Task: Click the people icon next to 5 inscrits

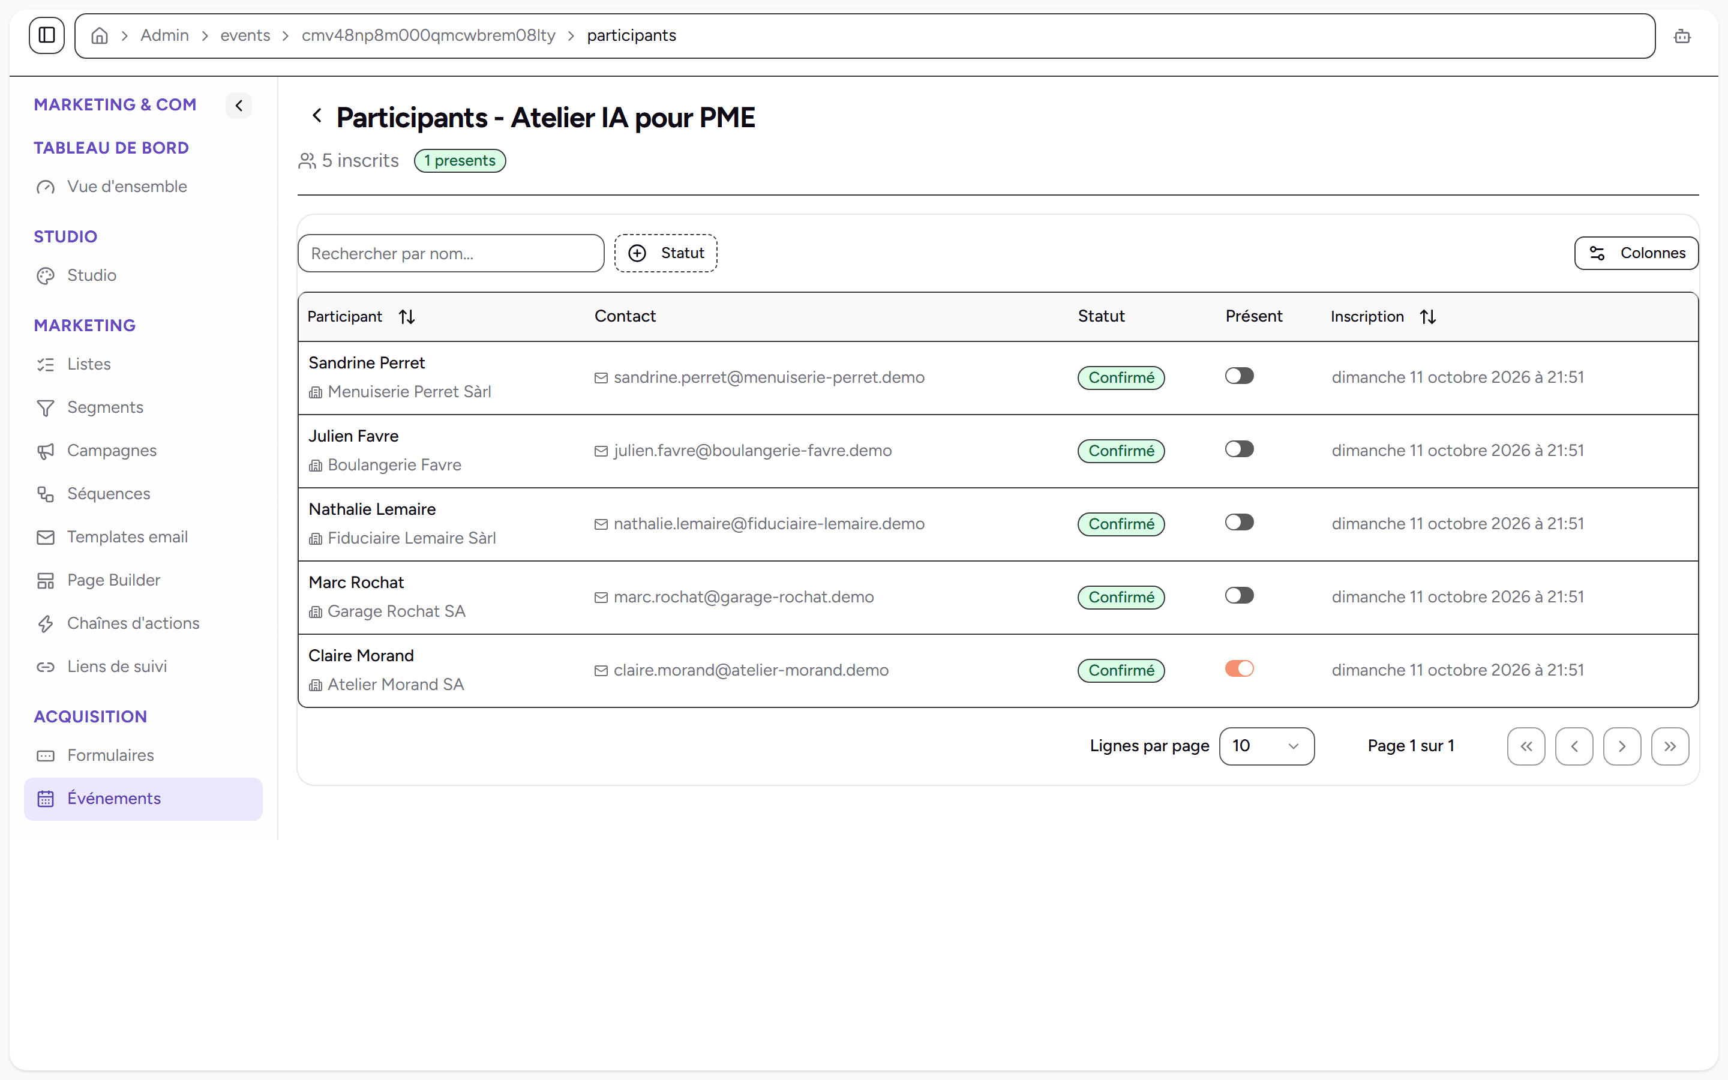Action: pyautogui.click(x=307, y=161)
